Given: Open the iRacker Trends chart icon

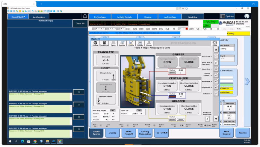Looking at the screenshot, I should [x=140, y=43].
